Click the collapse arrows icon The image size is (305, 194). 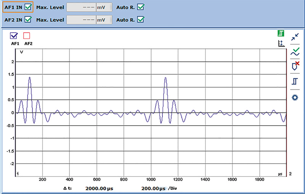click(295, 37)
